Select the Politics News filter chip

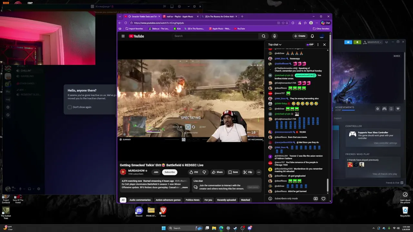(193, 200)
